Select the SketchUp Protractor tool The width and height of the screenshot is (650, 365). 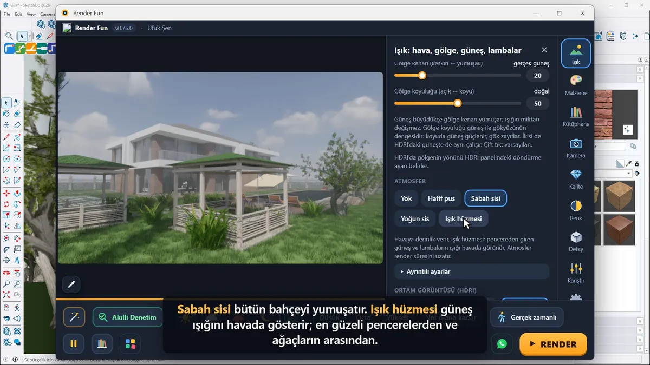(6, 250)
